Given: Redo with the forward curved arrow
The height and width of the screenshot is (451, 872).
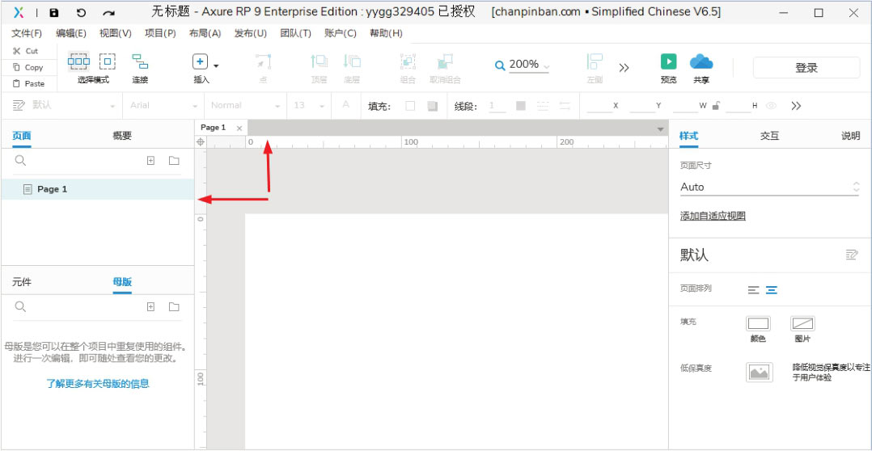Looking at the screenshot, I should point(109,13).
